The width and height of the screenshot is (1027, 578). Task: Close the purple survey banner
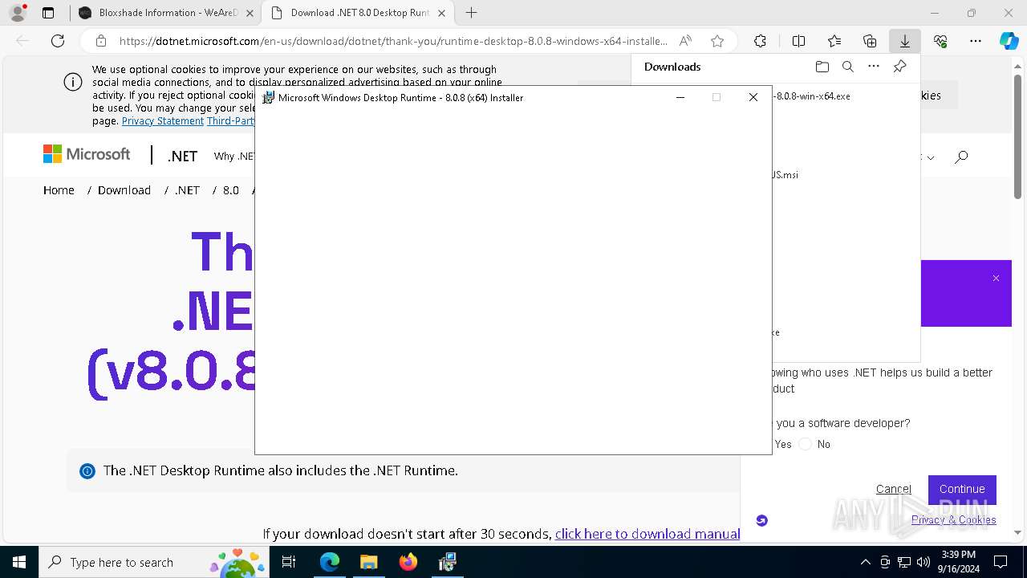click(996, 279)
